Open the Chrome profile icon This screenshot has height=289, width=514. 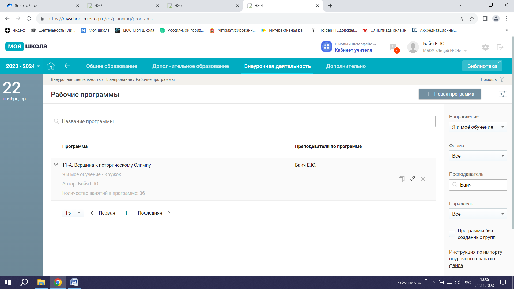496,18
